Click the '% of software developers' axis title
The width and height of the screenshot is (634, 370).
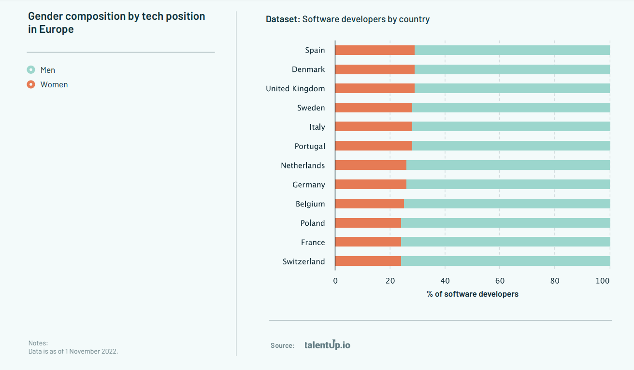click(x=473, y=294)
